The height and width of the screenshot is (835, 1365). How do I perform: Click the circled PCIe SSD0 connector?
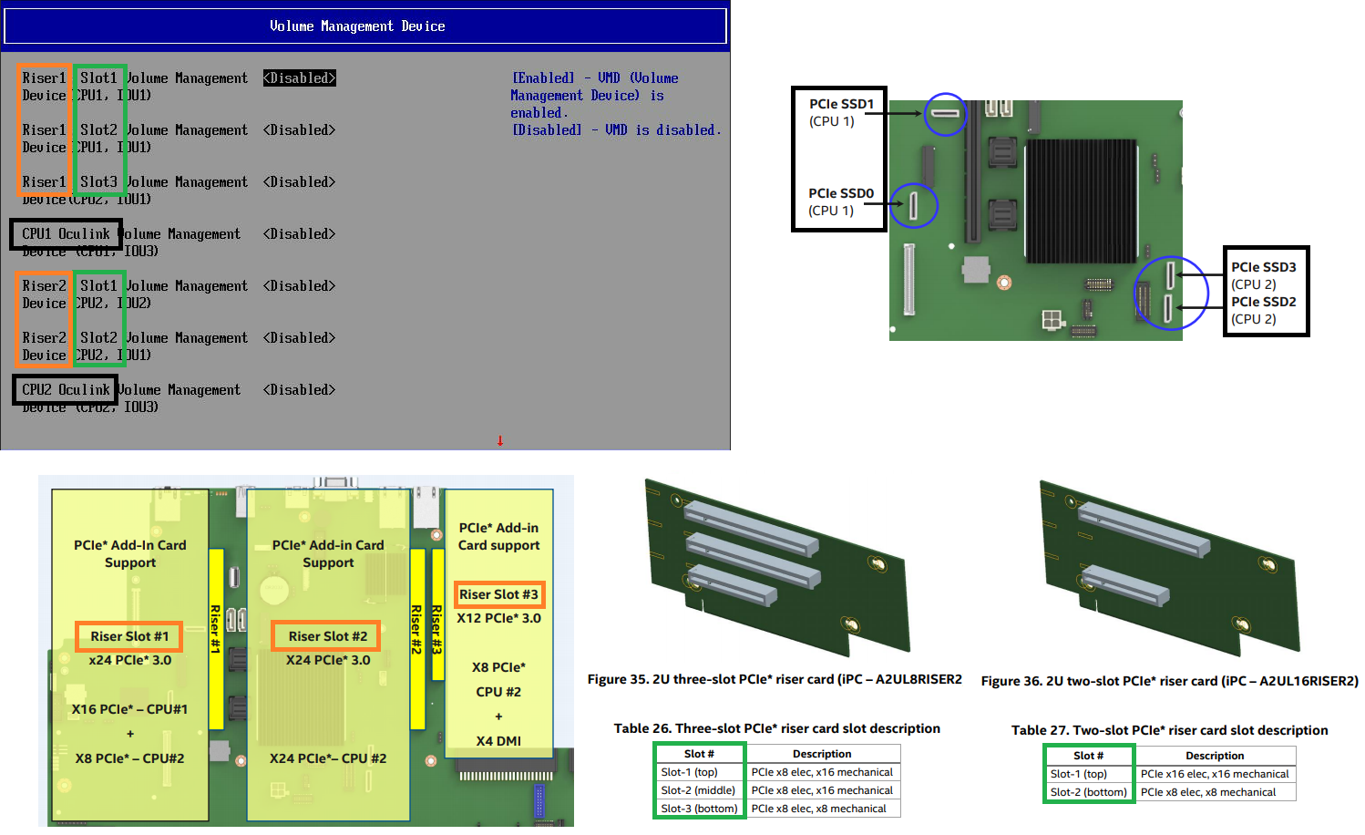click(x=912, y=206)
